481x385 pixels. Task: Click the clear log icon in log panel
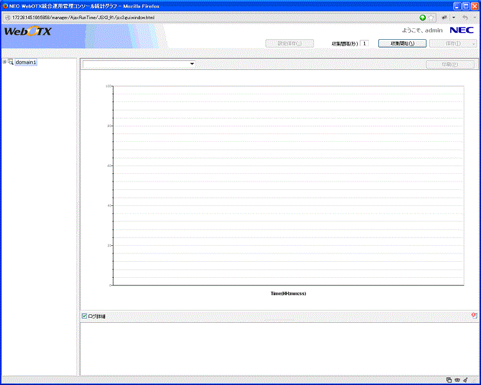473,316
